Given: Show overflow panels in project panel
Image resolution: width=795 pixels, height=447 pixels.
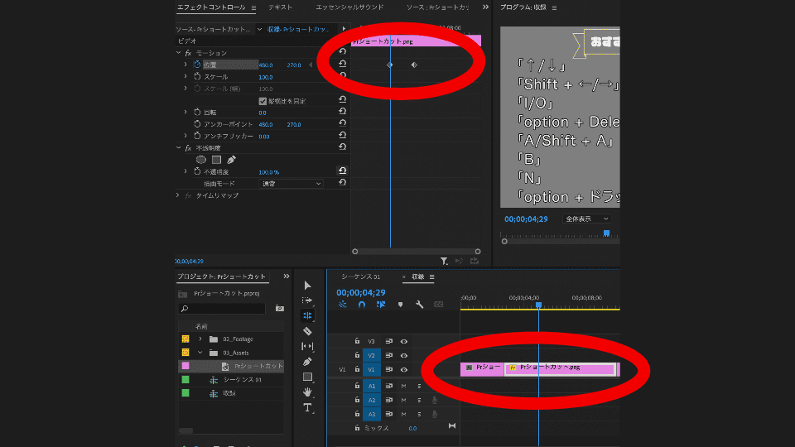Looking at the screenshot, I should [287, 276].
